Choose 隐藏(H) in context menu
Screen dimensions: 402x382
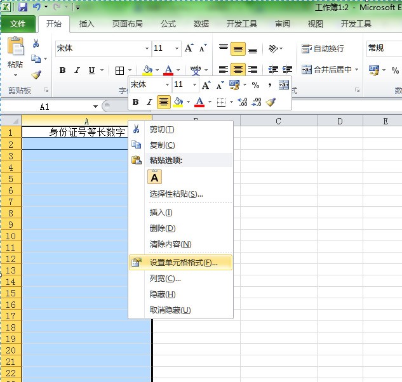point(181,294)
